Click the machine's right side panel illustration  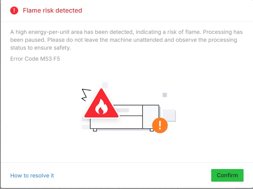(x=151, y=117)
